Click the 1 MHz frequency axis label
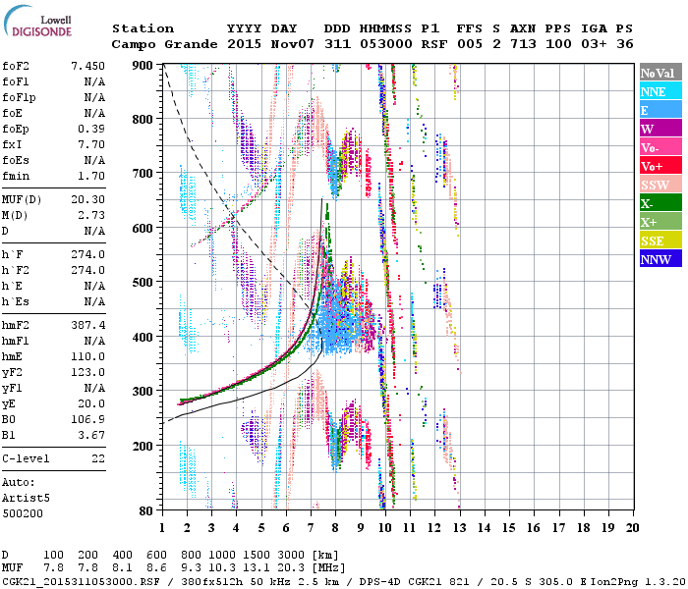688x589 pixels. (x=162, y=528)
